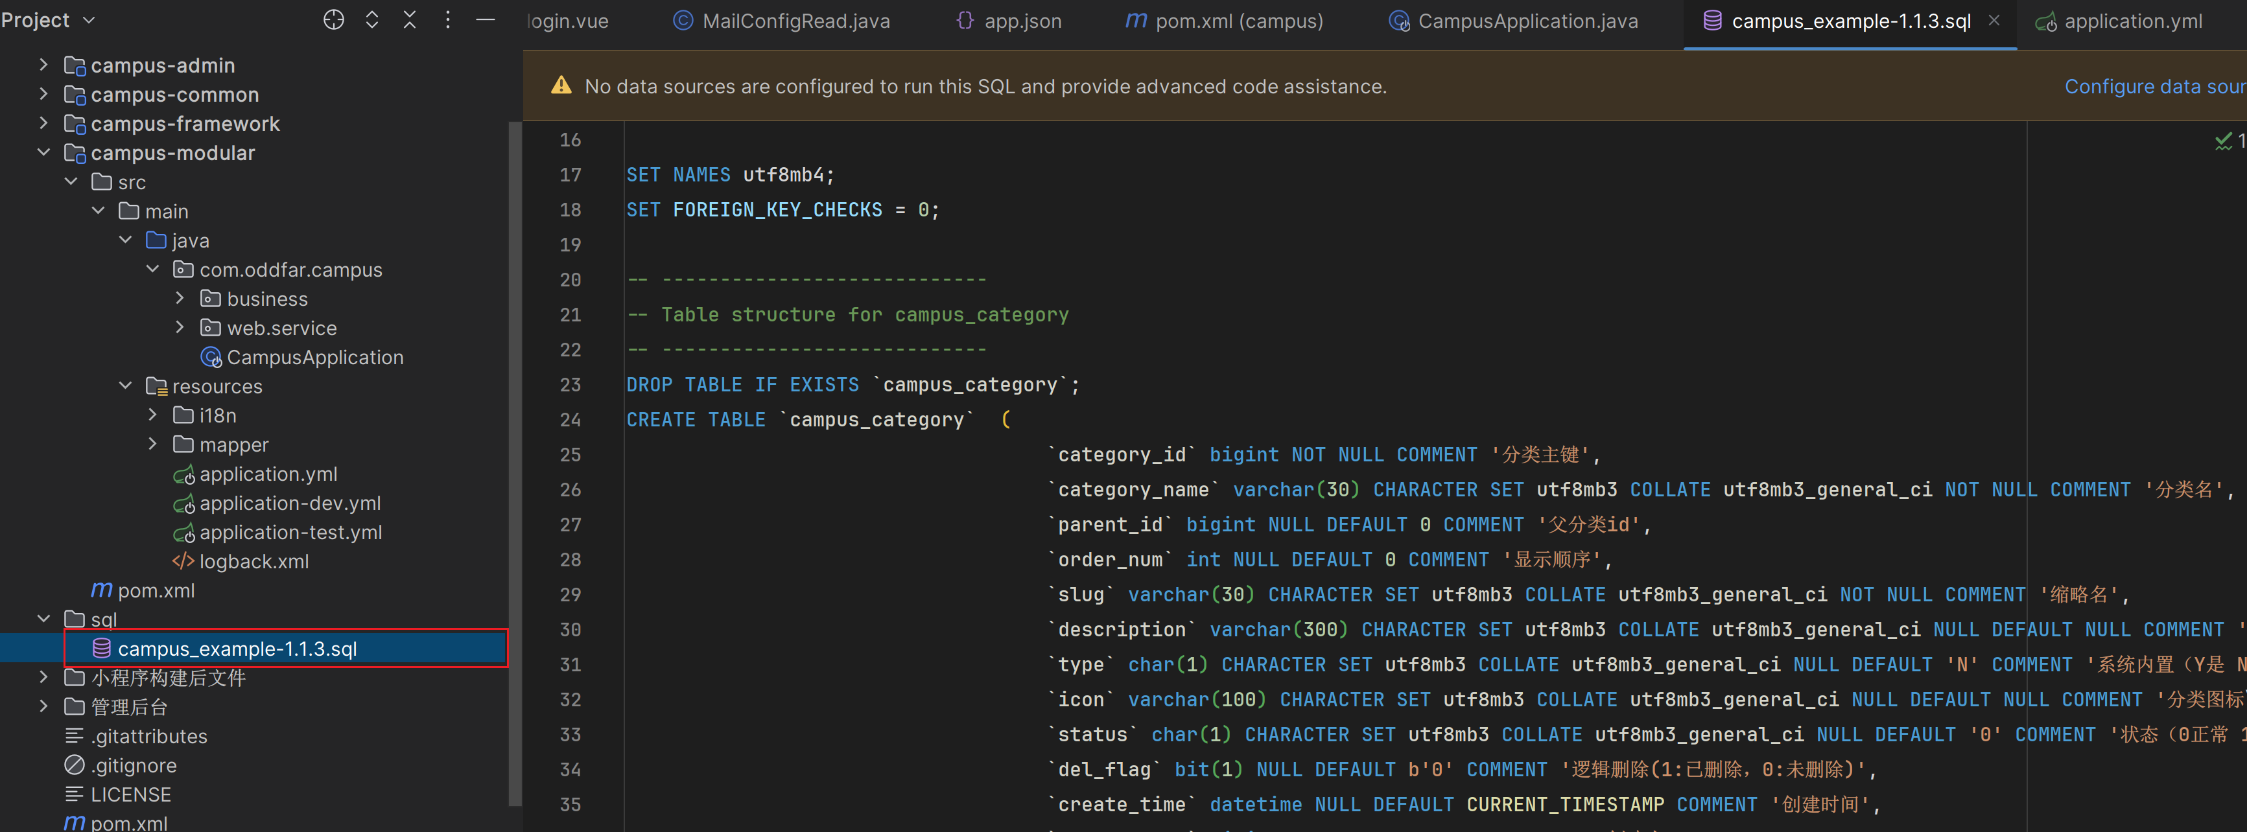
Task: Select logback.xml file
Action: tap(254, 562)
